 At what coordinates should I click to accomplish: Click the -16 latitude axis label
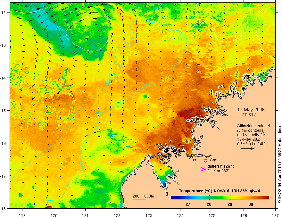4,143
